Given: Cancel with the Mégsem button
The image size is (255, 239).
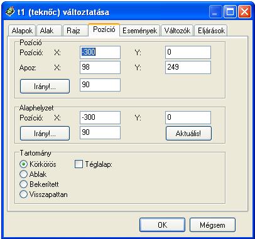Looking at the screenshot, I should 212,225.
